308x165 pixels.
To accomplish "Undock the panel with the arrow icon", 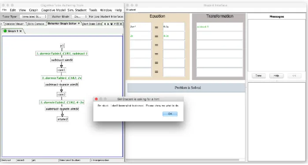I will [x=115, y=24].
